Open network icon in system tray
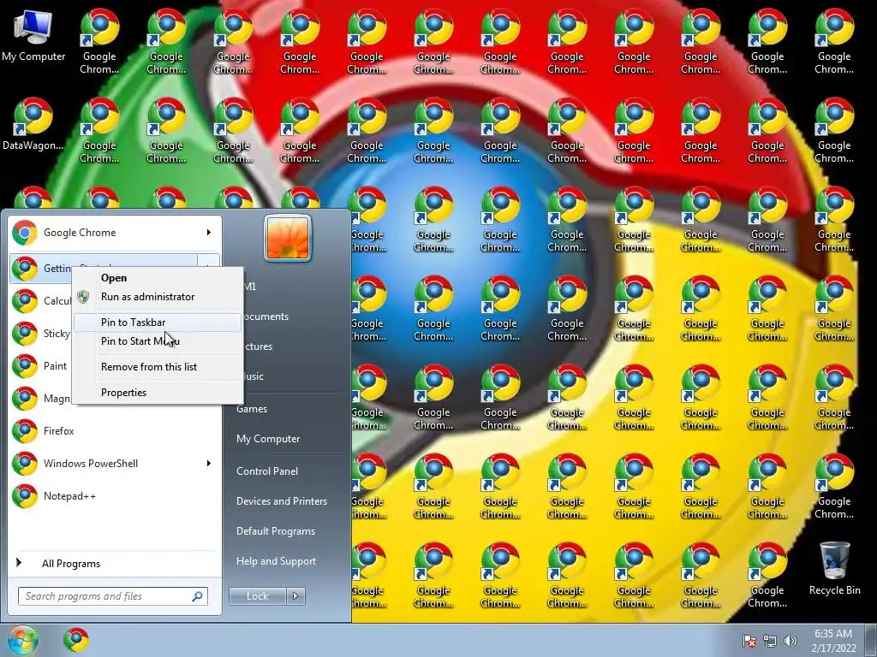The width and height of the screenshot is (877, 657). pyautogui.click(x=770, y=641)
